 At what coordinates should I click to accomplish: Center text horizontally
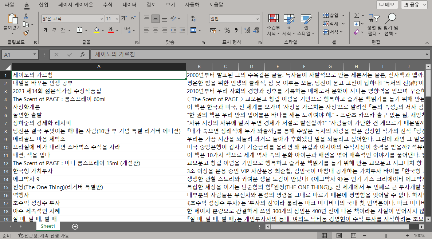click(156, 30)
